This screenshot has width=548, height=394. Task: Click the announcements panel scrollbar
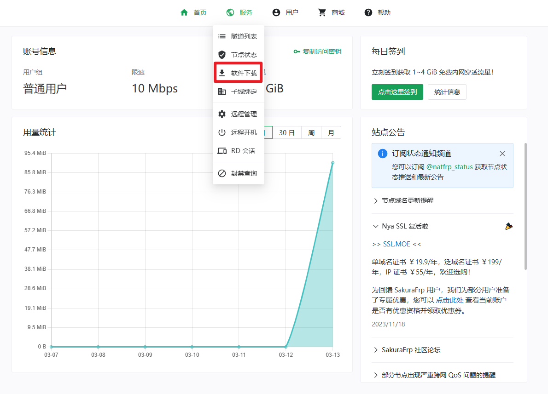tap(525, 207)
